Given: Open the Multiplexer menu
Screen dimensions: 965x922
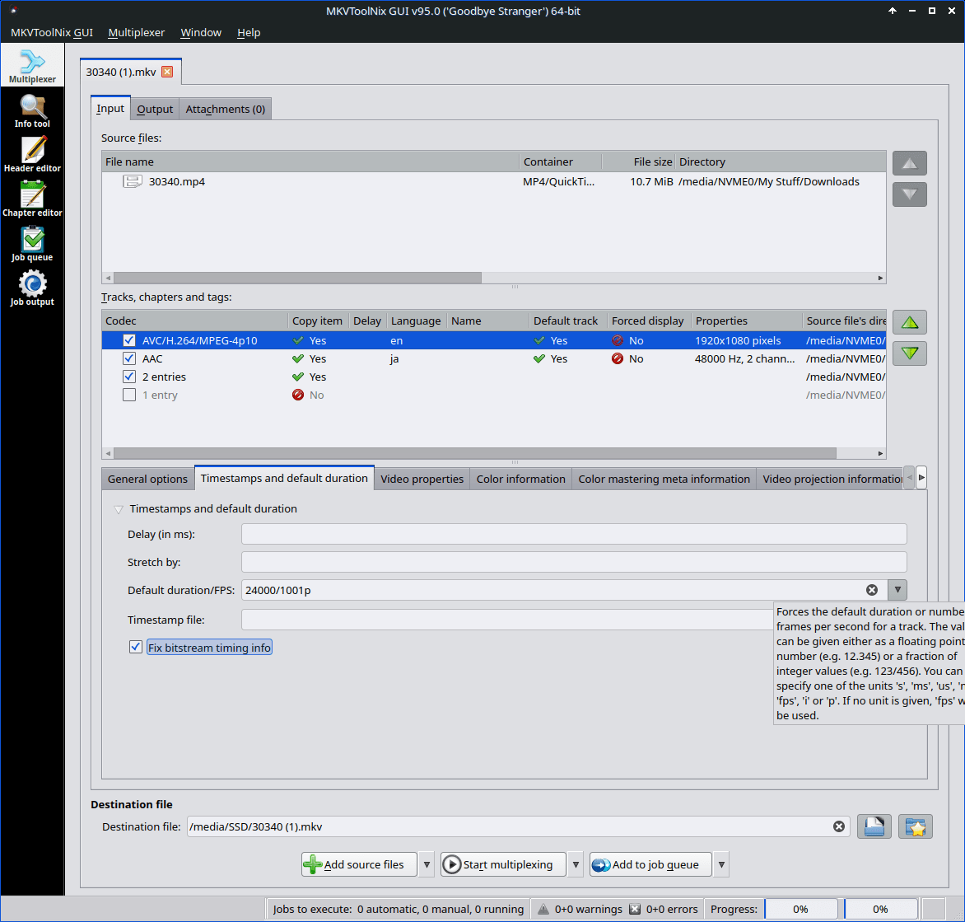Looking at the screenshot, I should pyautogui.click(x=137, y=32).
